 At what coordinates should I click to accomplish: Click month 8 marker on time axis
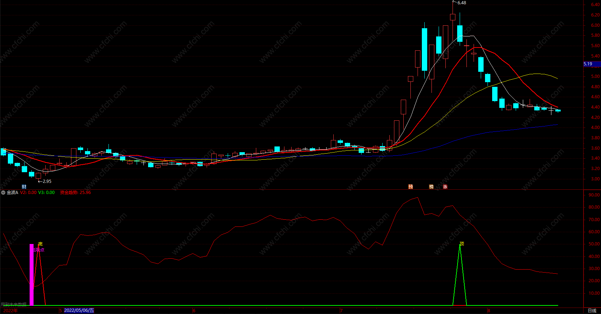[489, 311]
